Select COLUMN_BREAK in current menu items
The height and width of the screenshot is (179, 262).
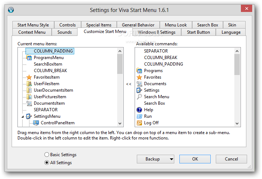click(51, 71)
